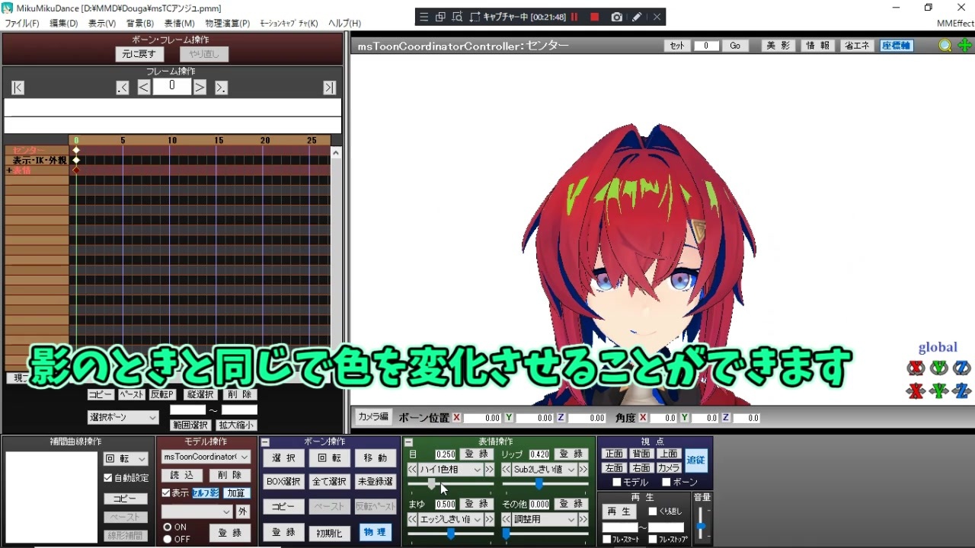975x548 pixels.
Task: Step forward one frame
Action: point(200,88)
